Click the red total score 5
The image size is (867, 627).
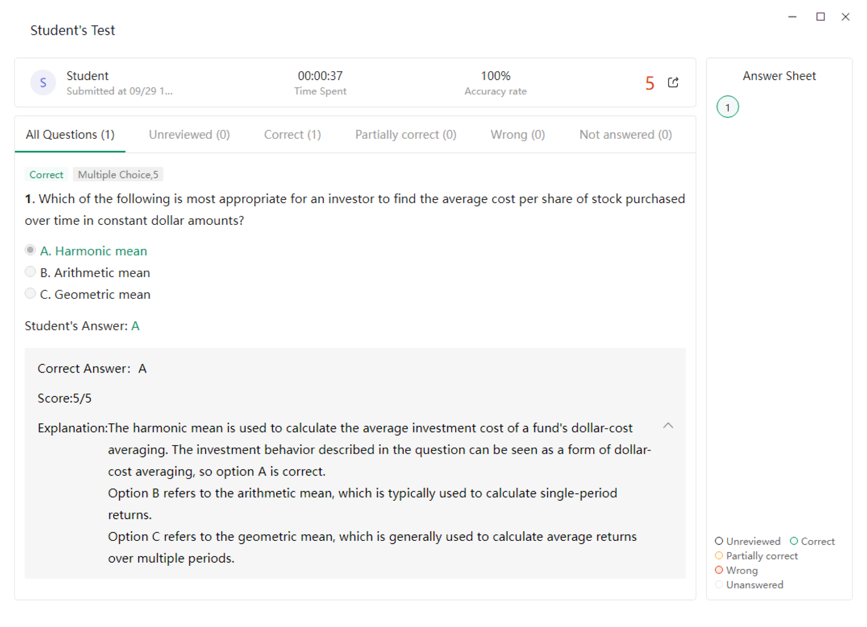pos(649,83)
